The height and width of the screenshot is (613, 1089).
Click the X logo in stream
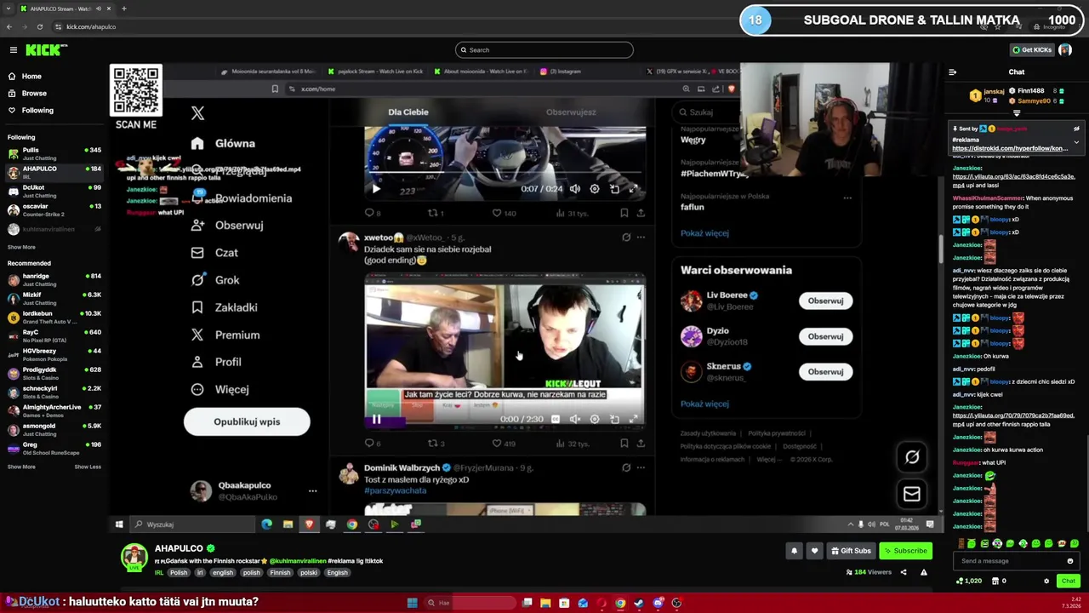pyautogui.click(x=197, y=113)
